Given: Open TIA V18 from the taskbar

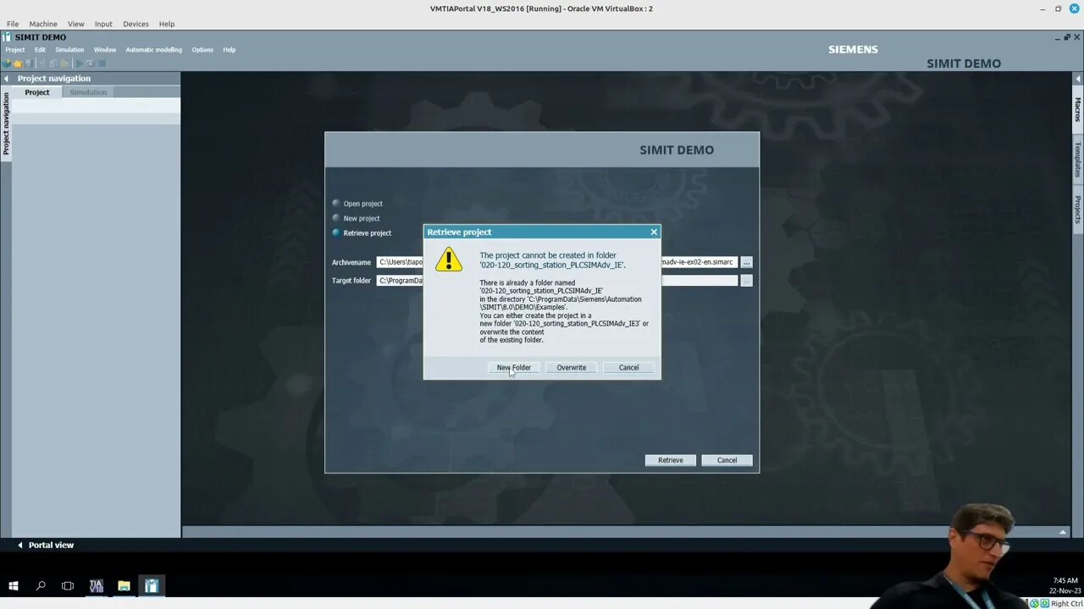Looking at the screenshot, I should tap(96, 585).
